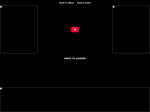150x112 pixels.
Task: Open the watch on youtube link
Action: coord(75,58)
